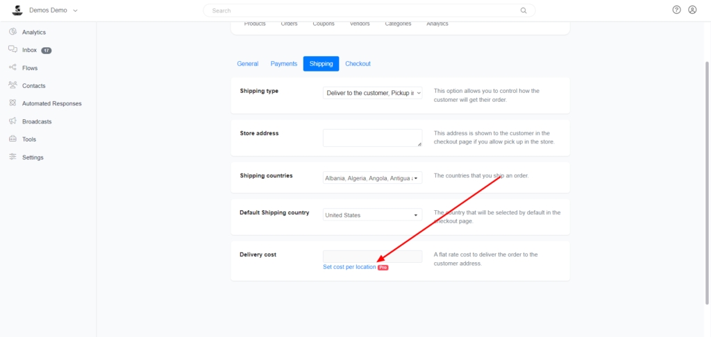711x337 pixels.
Task: Click the Flows icon in sidebar
Action: pos(12,68)
